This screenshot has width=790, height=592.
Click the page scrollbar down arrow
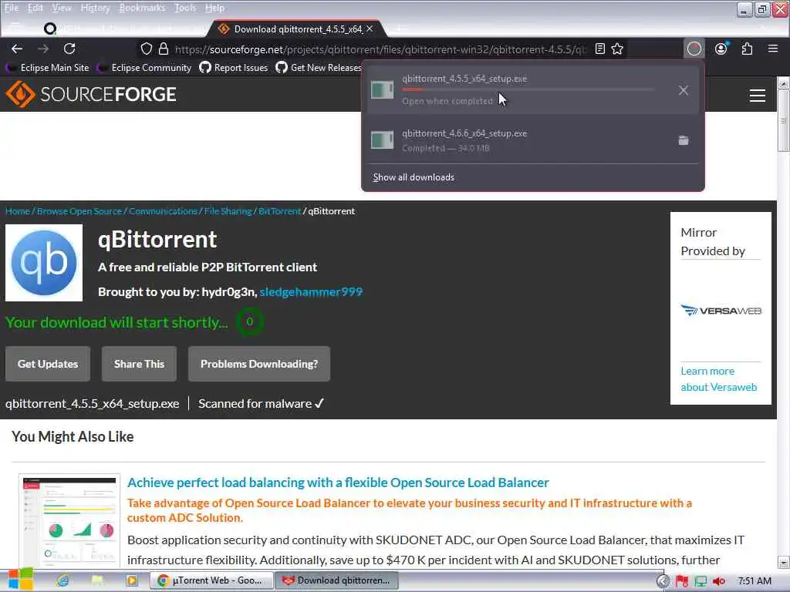(784, 562)
